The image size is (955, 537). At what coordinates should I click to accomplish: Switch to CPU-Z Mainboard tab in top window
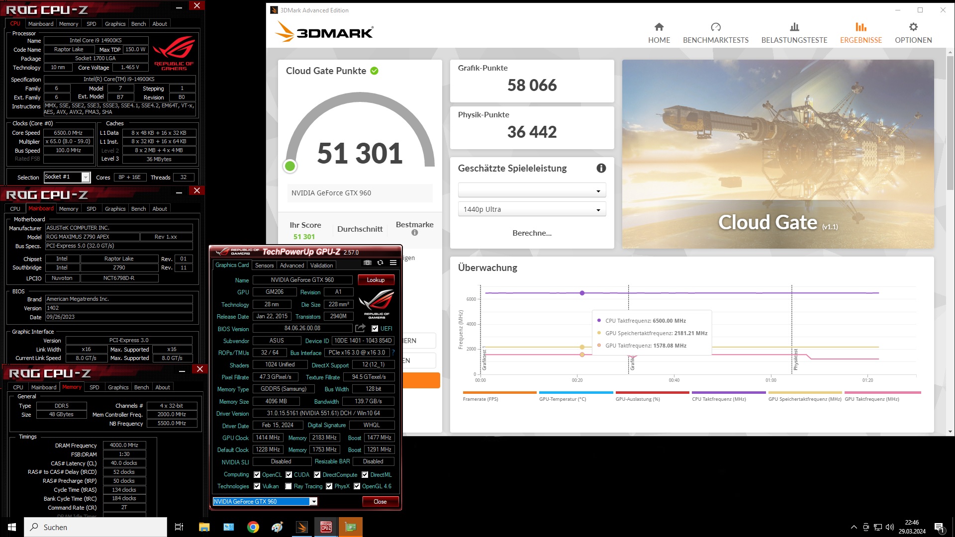pyautogui.click(x=41, y=24)
